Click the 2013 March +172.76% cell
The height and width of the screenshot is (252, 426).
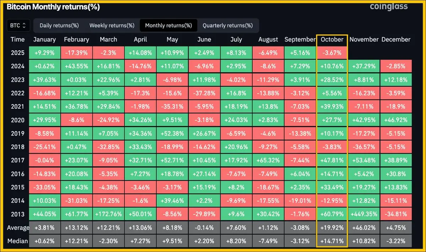tap(108, 214)
